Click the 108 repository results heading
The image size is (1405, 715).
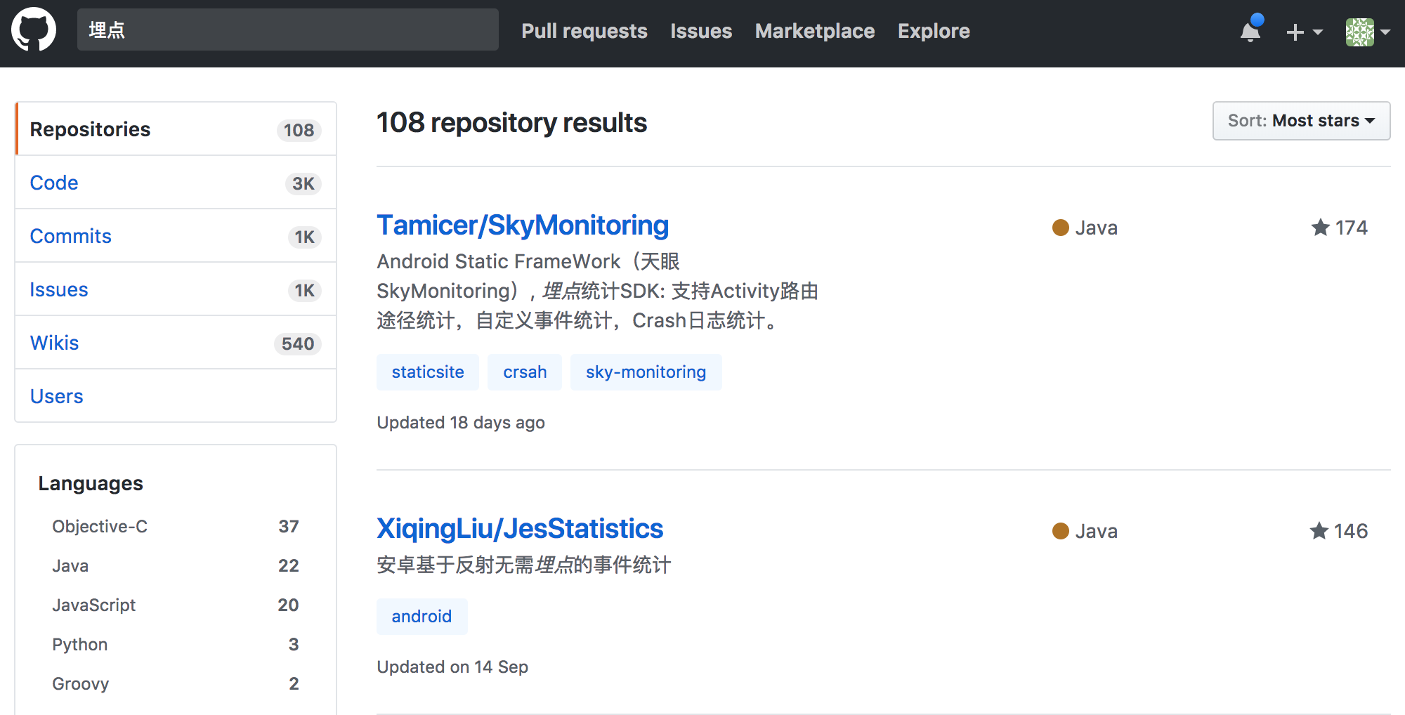coord(511,123)
